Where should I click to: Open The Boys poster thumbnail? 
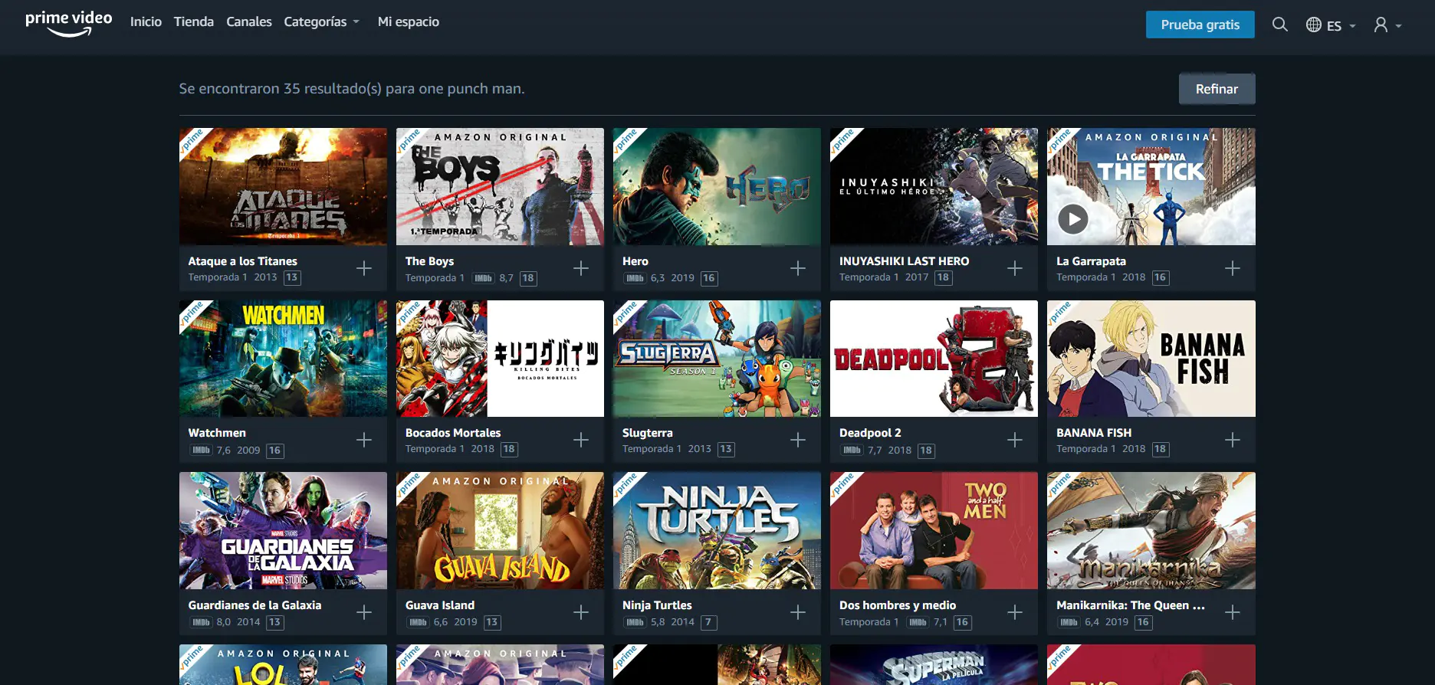[500, 186]
